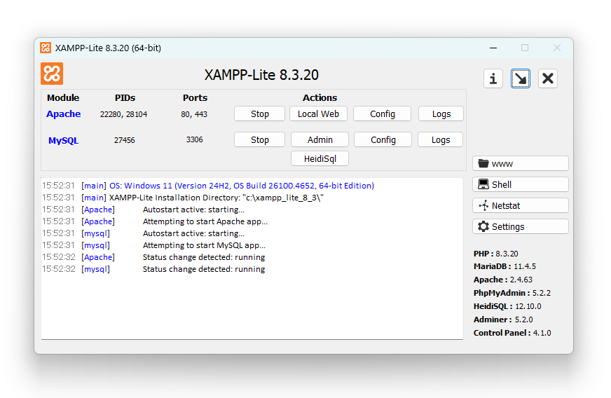
Task: Stop the Apache module
Action: 259,114
